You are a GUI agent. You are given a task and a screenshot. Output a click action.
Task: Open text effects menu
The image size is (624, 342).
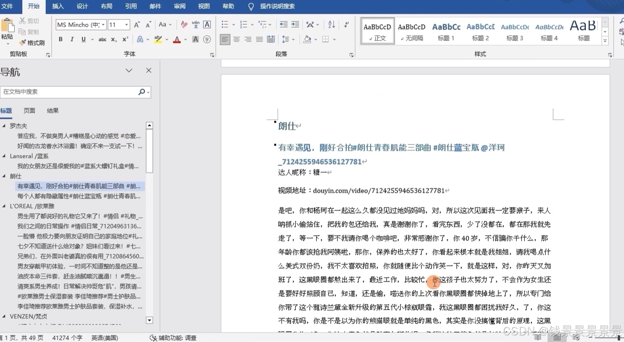[140, 39]
